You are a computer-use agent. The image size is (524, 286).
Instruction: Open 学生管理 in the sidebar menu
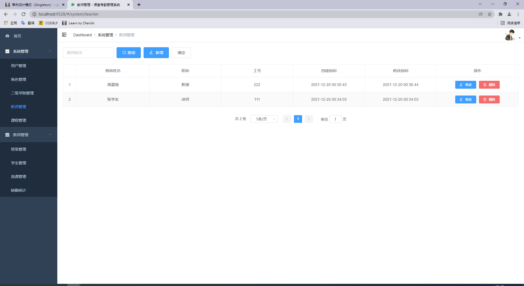[x=18, y=163]
